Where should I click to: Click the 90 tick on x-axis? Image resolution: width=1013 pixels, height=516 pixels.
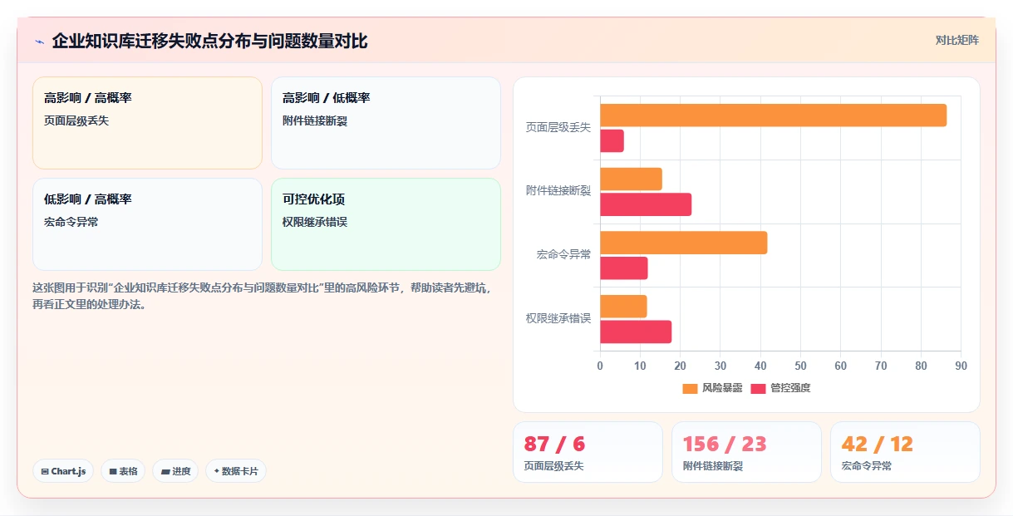(961, 366)
